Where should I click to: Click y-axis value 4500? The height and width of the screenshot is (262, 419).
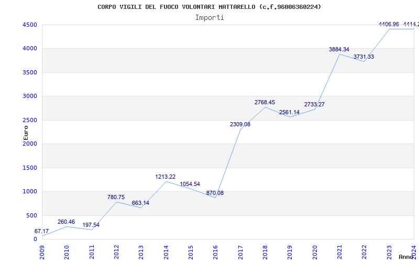tap(30, 25)
